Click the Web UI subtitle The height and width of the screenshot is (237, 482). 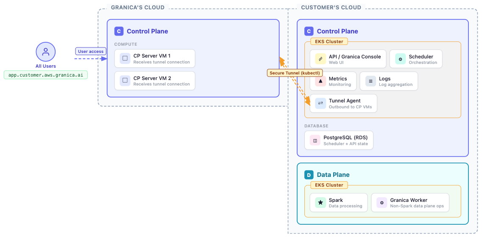pyautogui.click(x=336, y=62)
